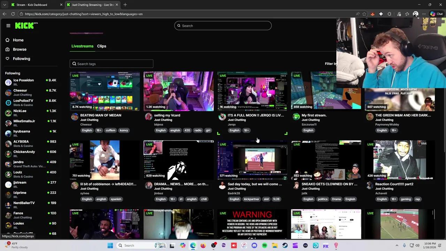
Task: Refresh the page
Action: click(x=13, y=14)
